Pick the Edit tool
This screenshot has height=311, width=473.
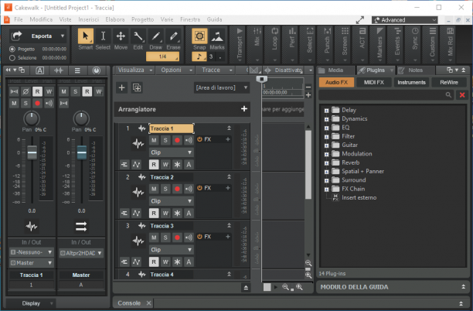(138, 36)
